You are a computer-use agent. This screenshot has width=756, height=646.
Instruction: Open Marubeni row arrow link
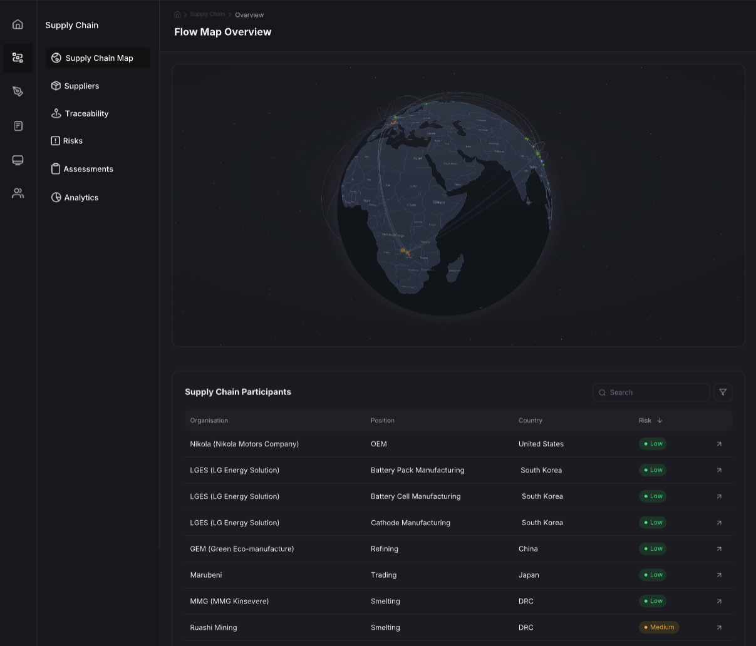tap(719, 575)
